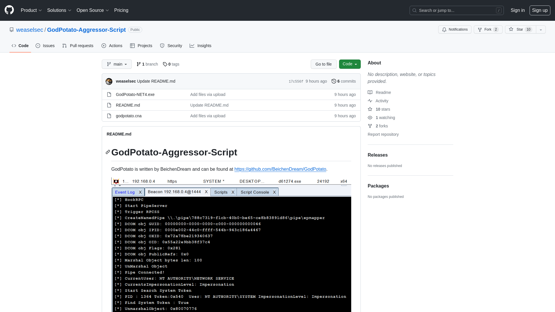Click the bell Notifications button

pyautogui.click(x=455, y=29)
